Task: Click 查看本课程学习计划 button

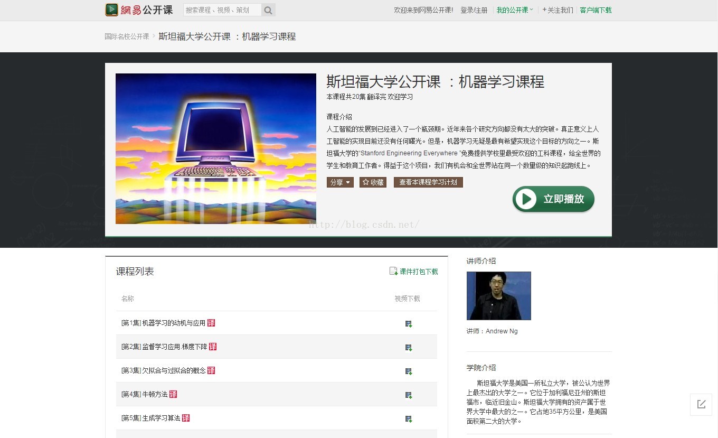Action: point(428,182)
